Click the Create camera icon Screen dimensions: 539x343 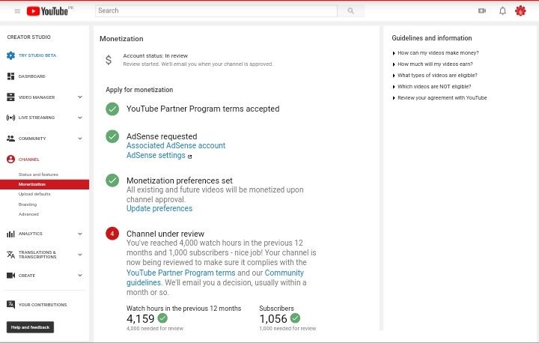click(10, 276)
